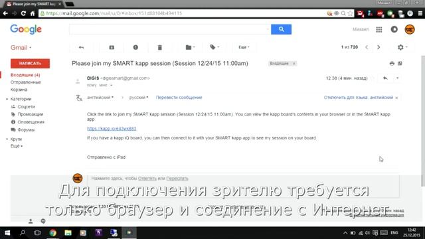Screen dimensions: 425x239
Task: Open Входящие (4) folder
Action: (x=25, y=75)
